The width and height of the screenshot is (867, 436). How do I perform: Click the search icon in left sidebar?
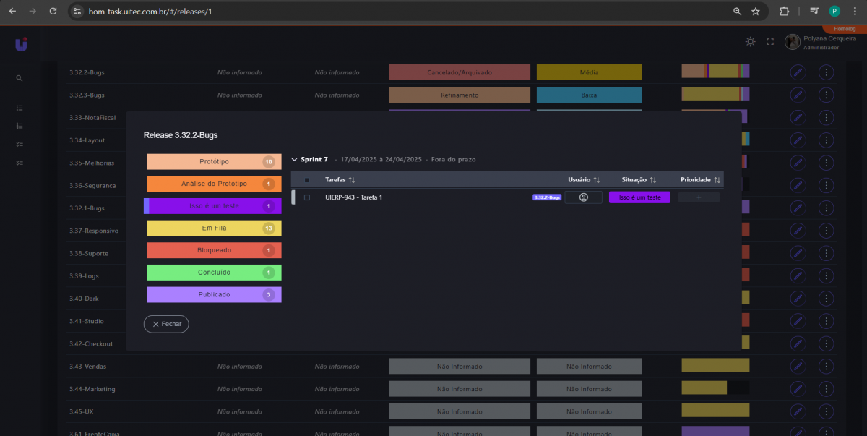(x=20, y=78)
